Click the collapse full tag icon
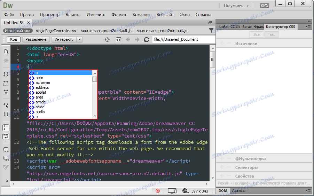Screen dimensions: 314x196 pyautogui.click(x=6, y=75)
